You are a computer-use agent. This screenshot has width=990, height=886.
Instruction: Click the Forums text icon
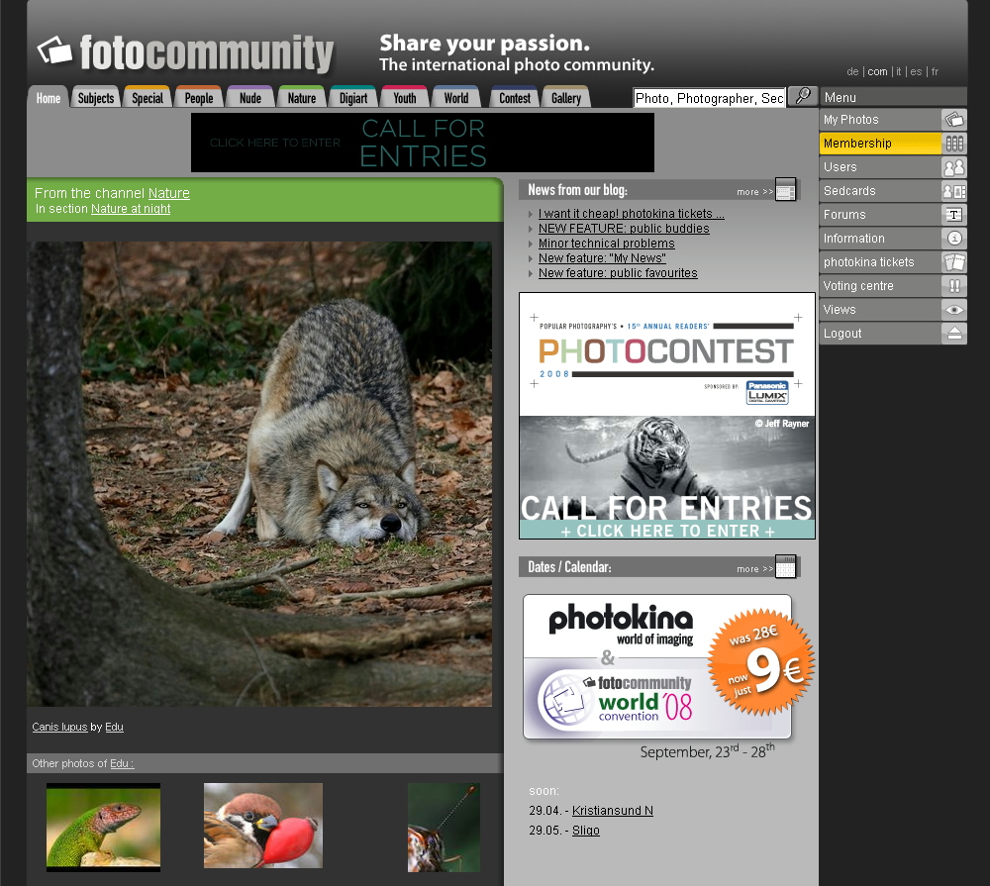[954, 215]
